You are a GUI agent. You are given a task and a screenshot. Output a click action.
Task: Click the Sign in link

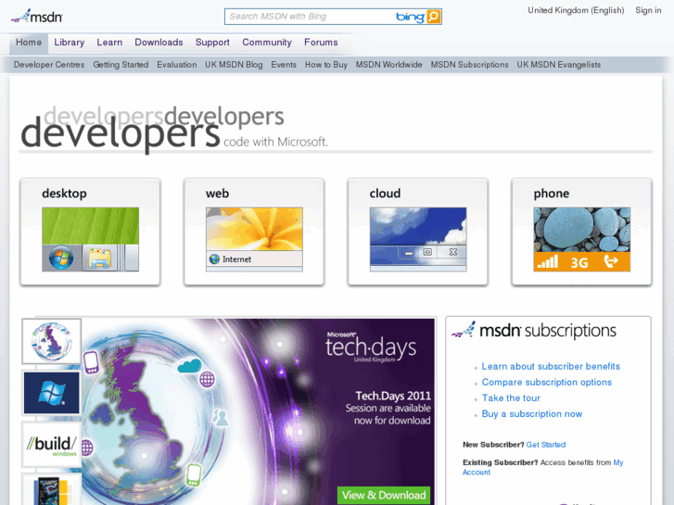[648, 10]
